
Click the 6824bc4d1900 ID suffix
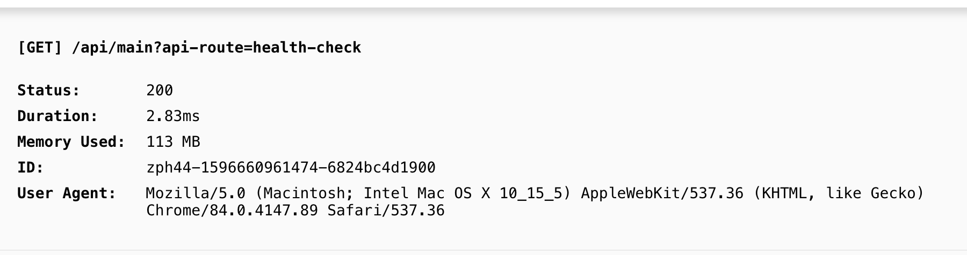[381, 167]
